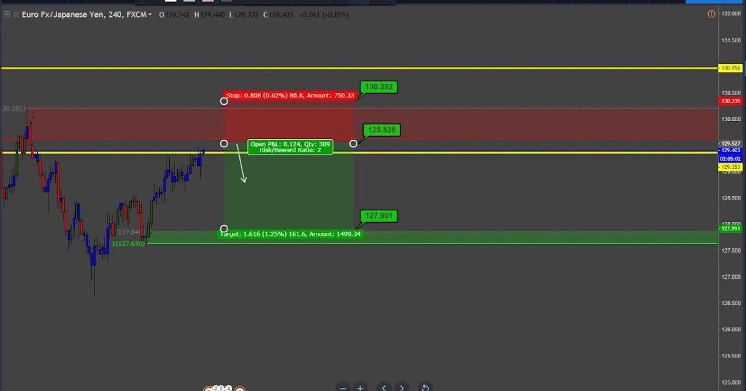746x391 pixels.
Task: Click the orange alert icon on the price scale
Action: (711, 14)
